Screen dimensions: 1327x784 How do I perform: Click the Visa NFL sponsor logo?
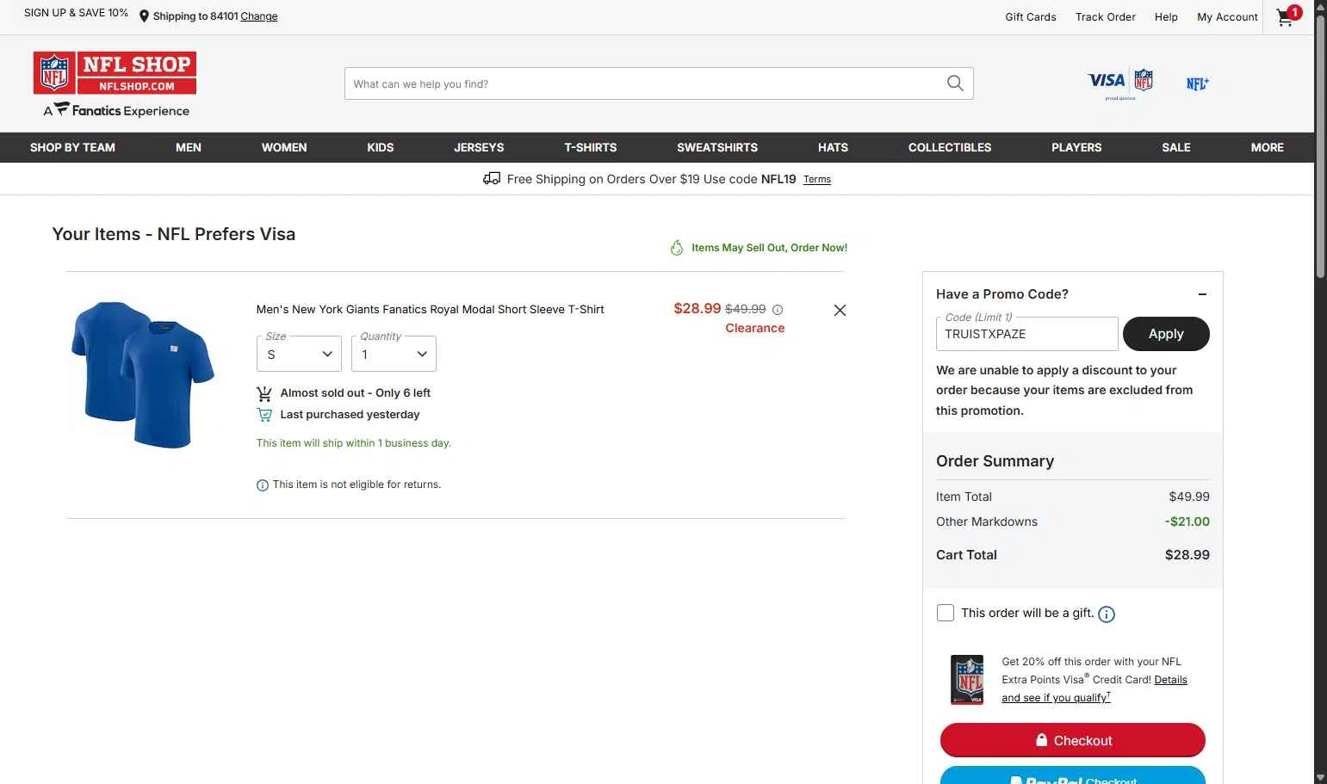click(x=1120, y=83)
